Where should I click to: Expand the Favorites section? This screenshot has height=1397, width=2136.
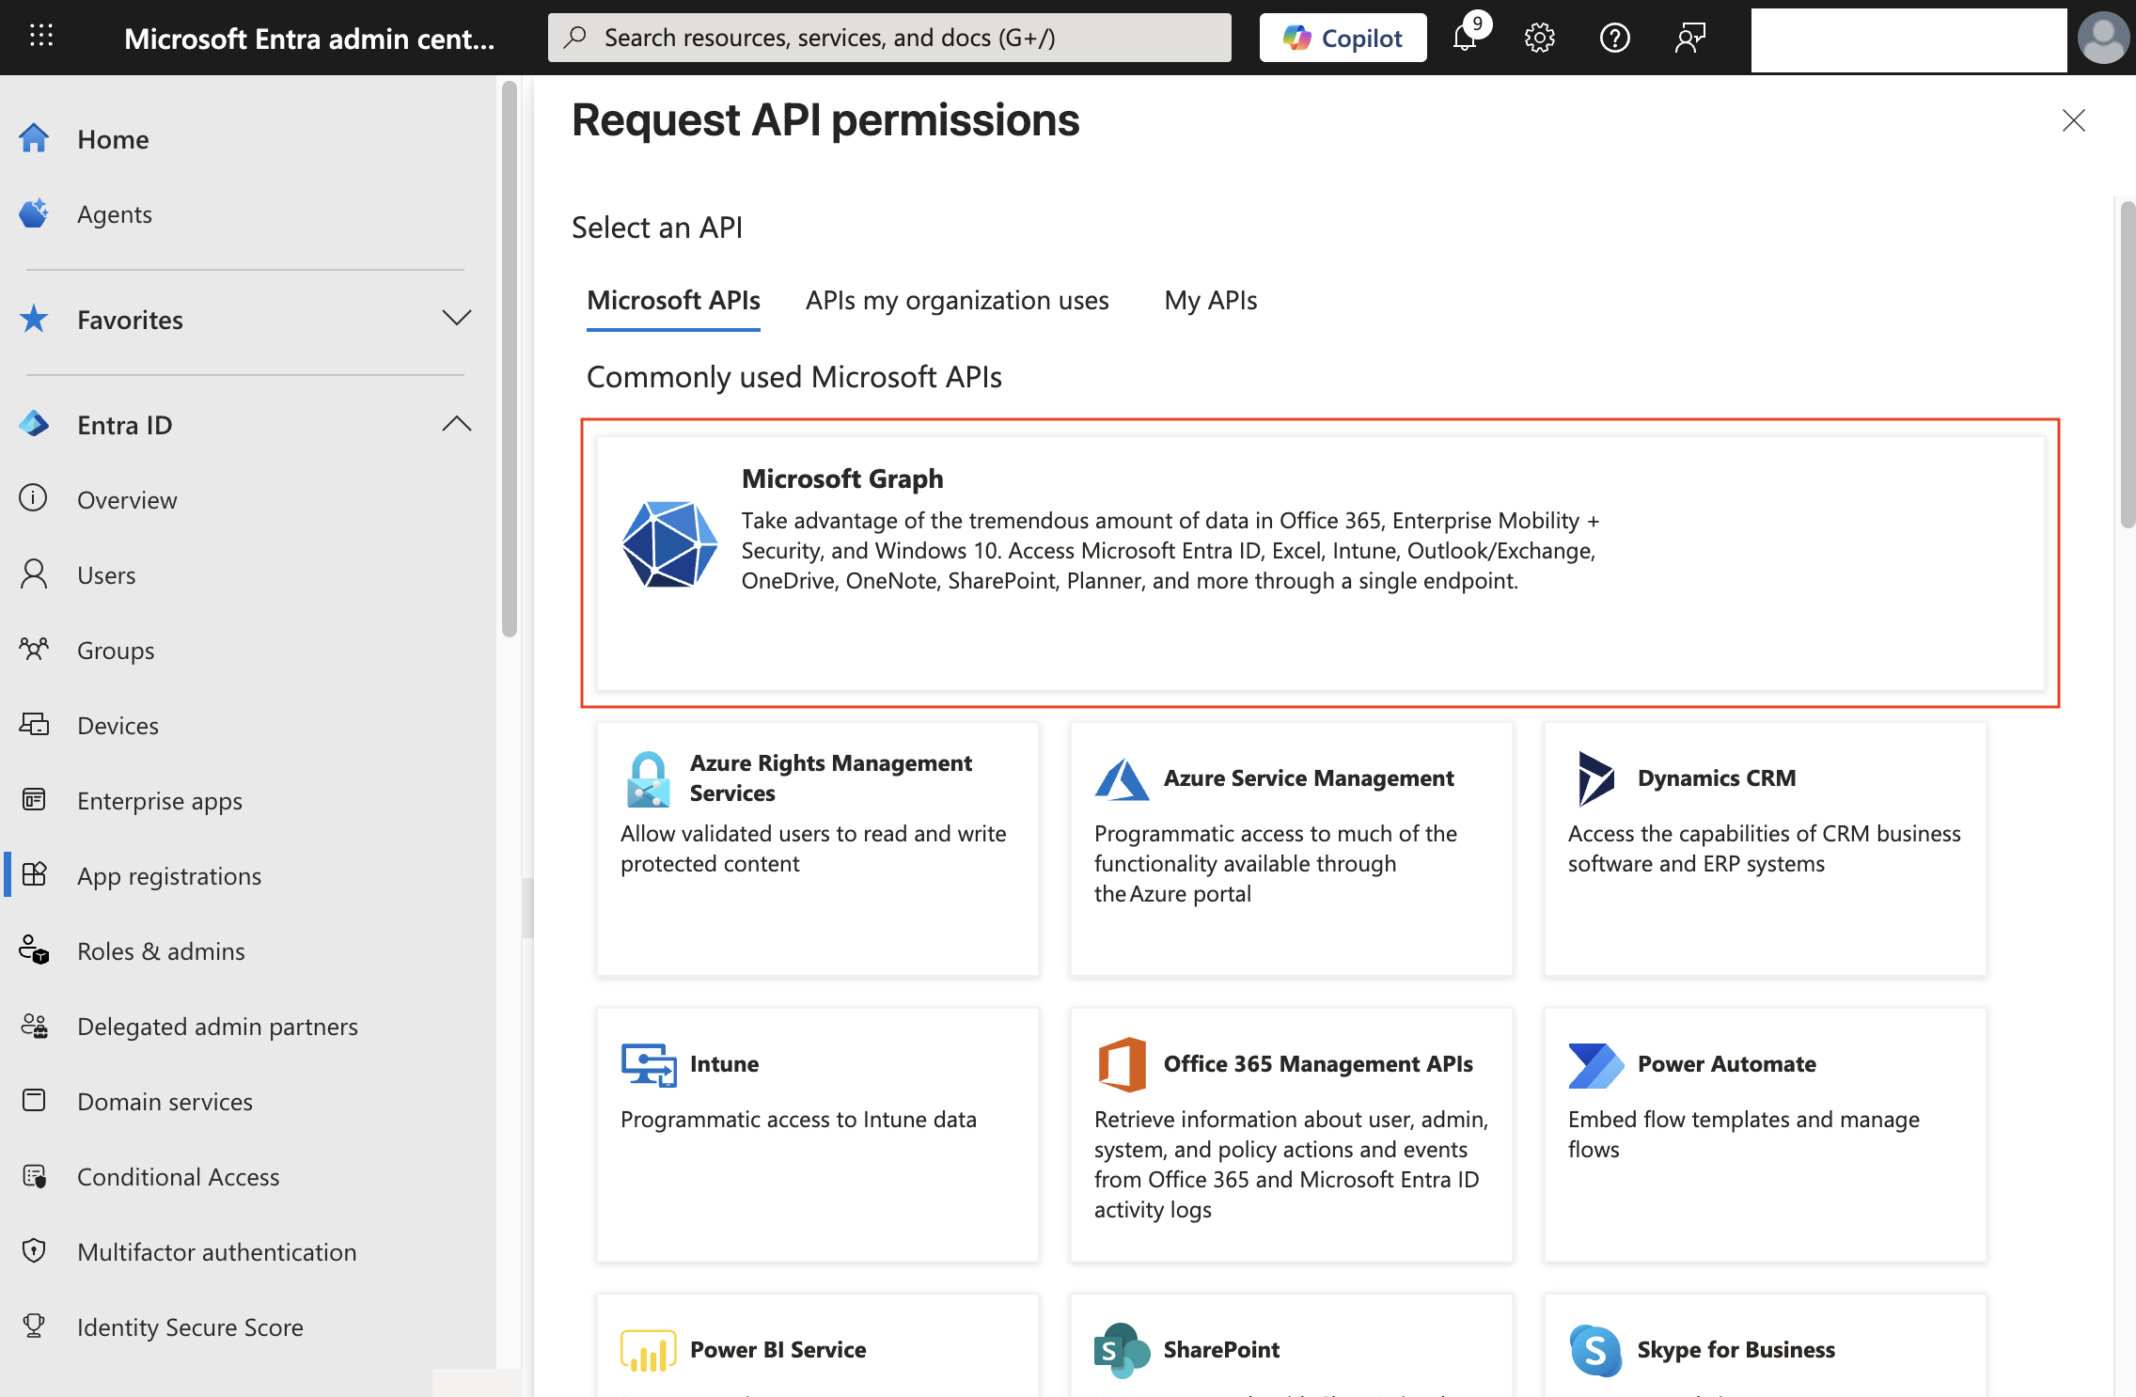coord(457,319)
